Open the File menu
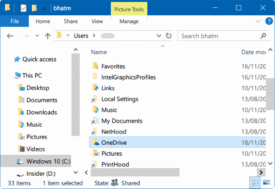Screen dimensions: 275x189 pyautogui.click(x=15, y=21)
